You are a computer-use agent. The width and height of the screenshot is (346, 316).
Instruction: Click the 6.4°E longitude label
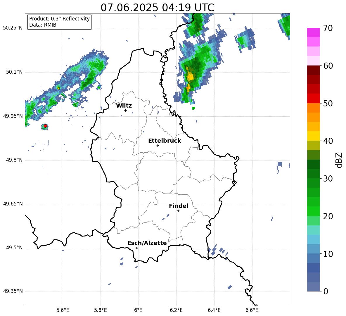click(214, 310)
